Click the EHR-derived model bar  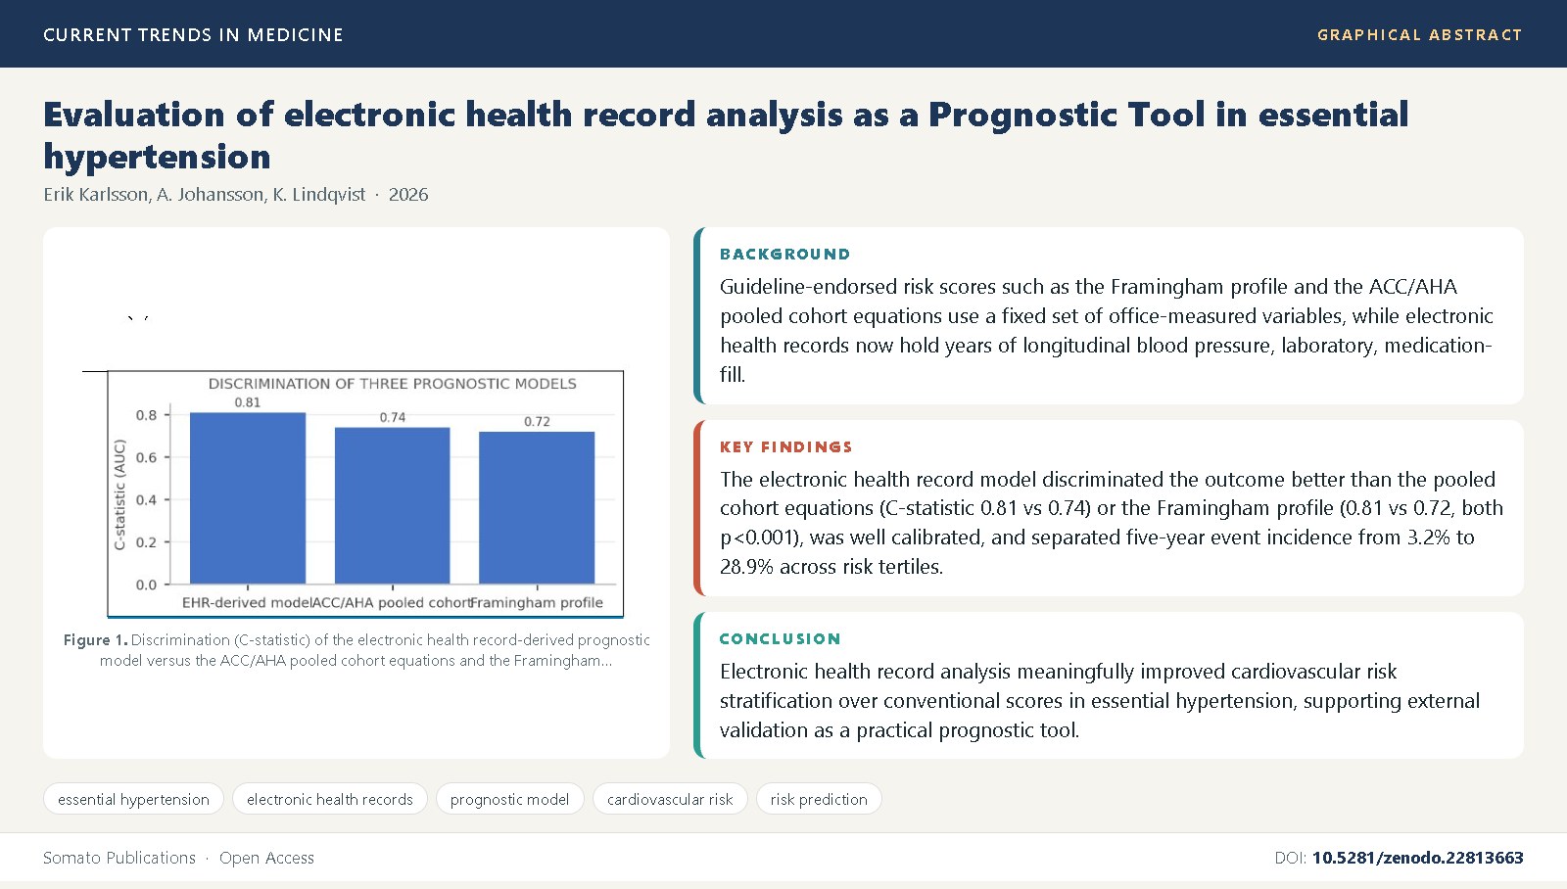[248, 497]
